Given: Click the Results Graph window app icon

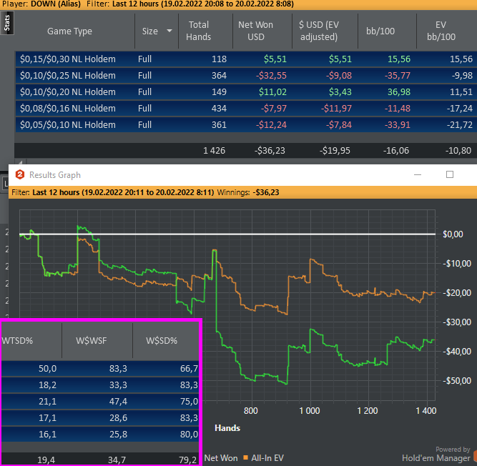Looking at the screenshot, I should (20, 175).
